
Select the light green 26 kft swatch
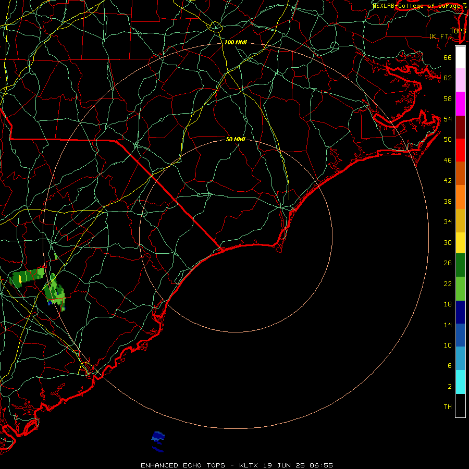tap(460, 289)
